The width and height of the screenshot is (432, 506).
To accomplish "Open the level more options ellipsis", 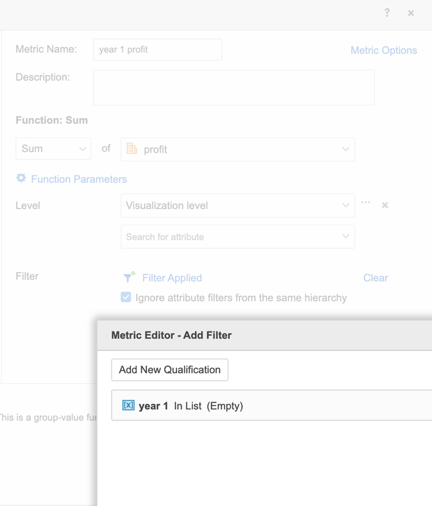I will tap(365, 203).
